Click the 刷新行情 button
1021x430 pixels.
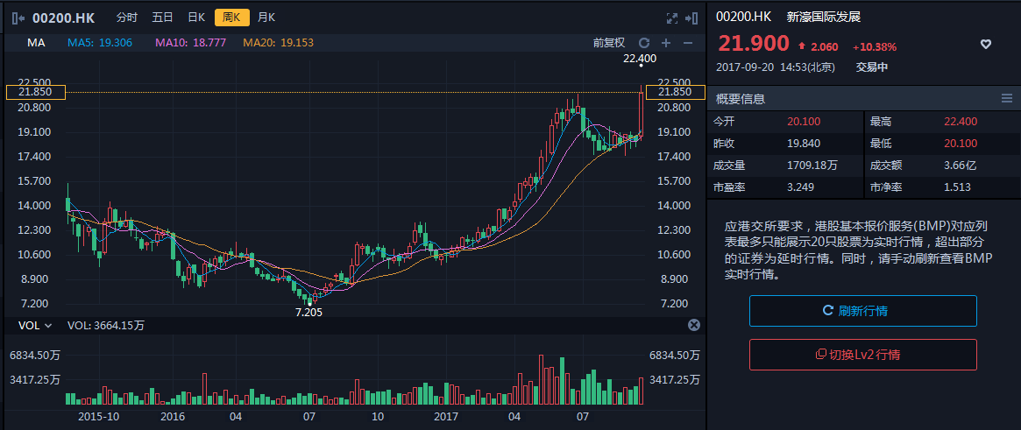coord(862,311)
